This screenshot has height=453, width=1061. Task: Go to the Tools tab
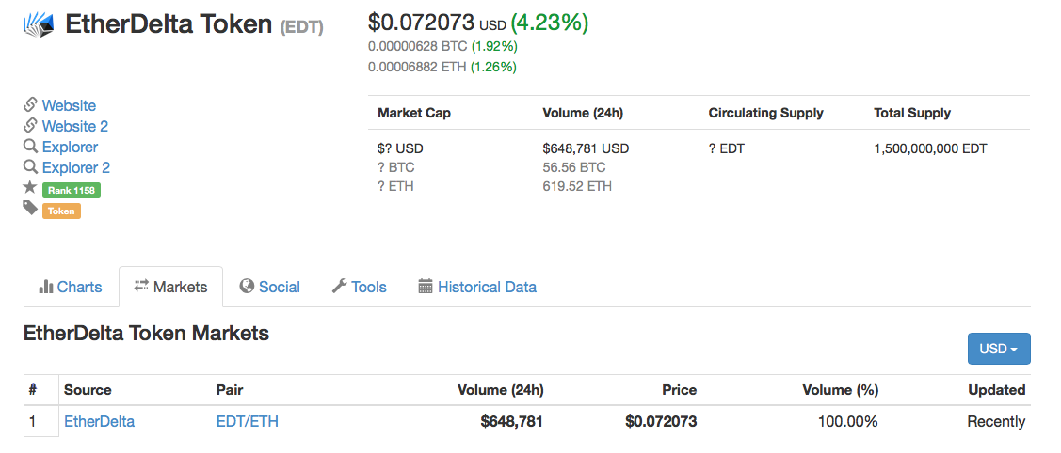(x=360, y=287)
